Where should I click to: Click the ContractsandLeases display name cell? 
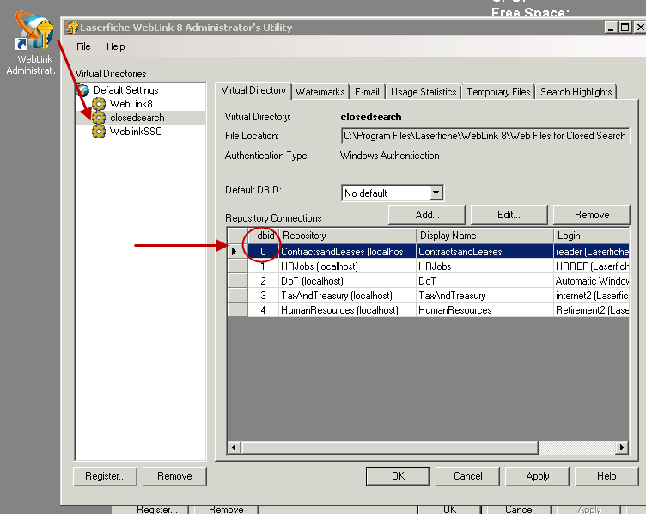coord(484,252)
